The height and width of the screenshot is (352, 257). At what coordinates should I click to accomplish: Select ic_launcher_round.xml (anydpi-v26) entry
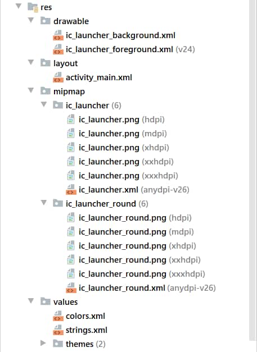click(147, 288)
